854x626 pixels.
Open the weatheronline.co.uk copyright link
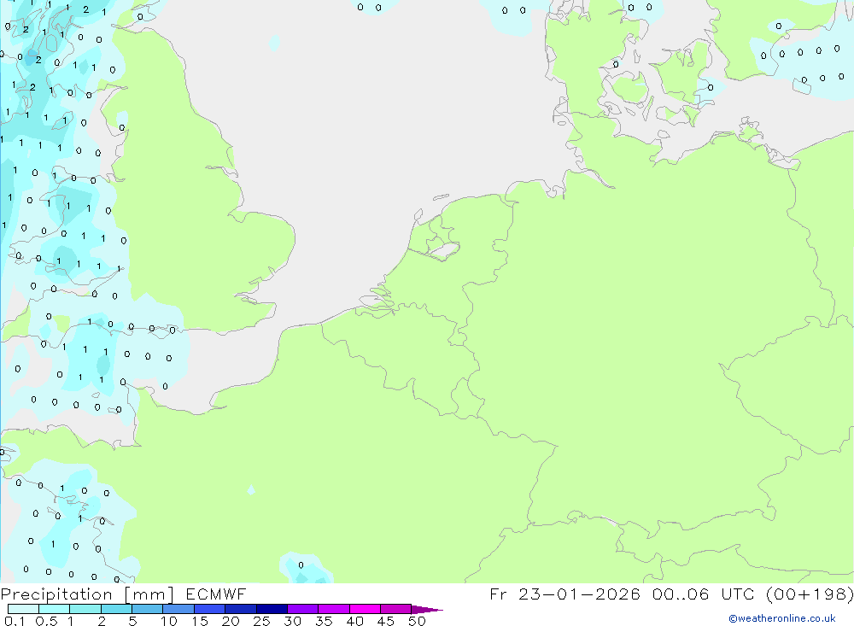[x=782, y=618]
